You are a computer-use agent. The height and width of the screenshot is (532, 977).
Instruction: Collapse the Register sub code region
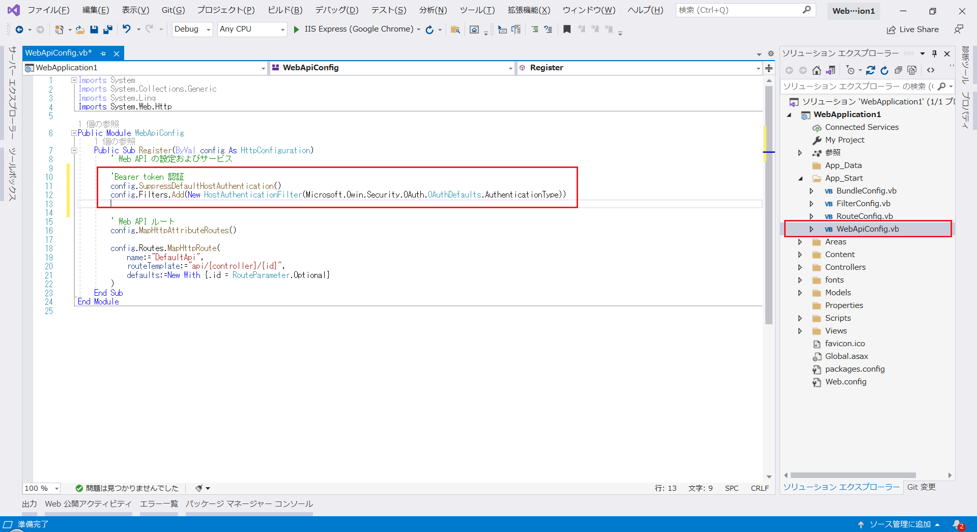74,150
